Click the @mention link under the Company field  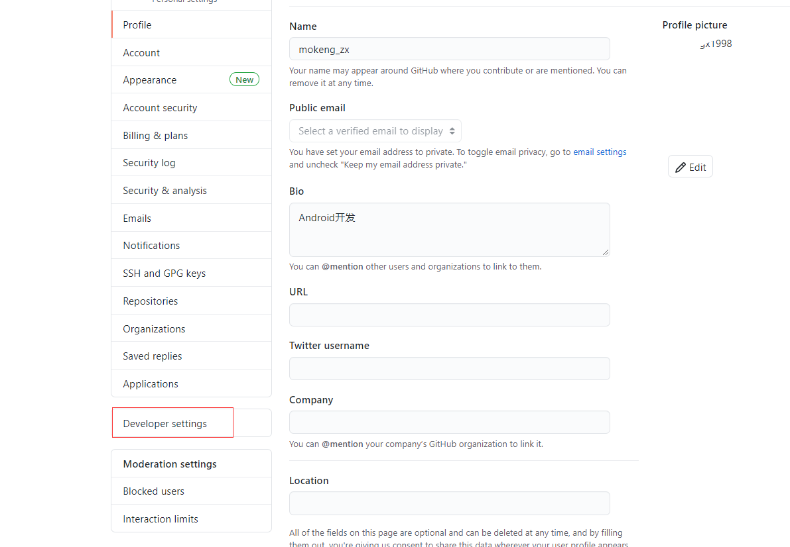click(x=342, y=444)
